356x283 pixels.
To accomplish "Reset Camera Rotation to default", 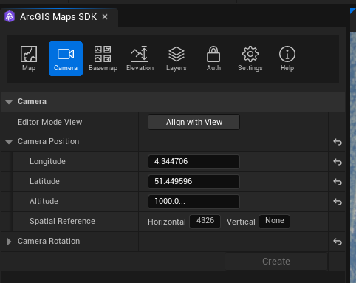I will pyautogui.click(x=338, y=242).
